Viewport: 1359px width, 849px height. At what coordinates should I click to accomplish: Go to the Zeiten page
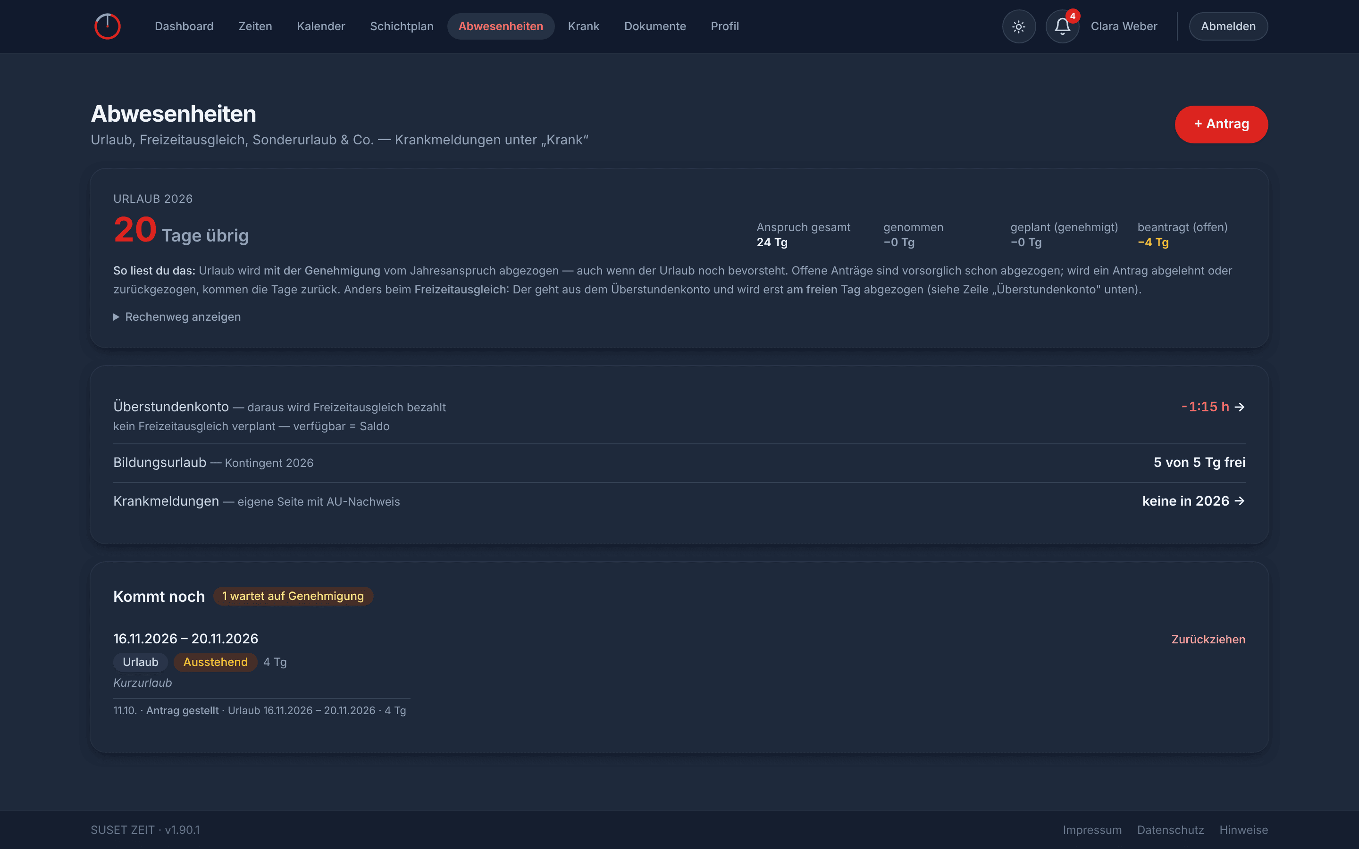(x=255, y=26)
